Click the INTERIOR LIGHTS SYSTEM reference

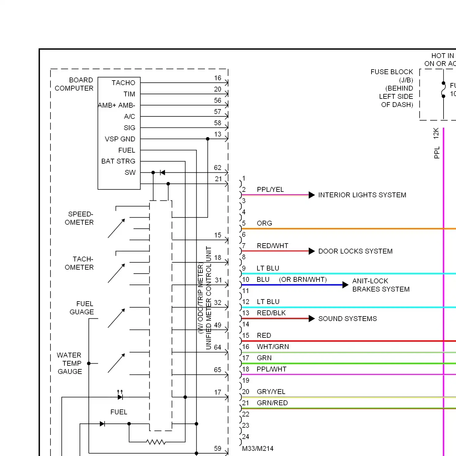[362, 195]
